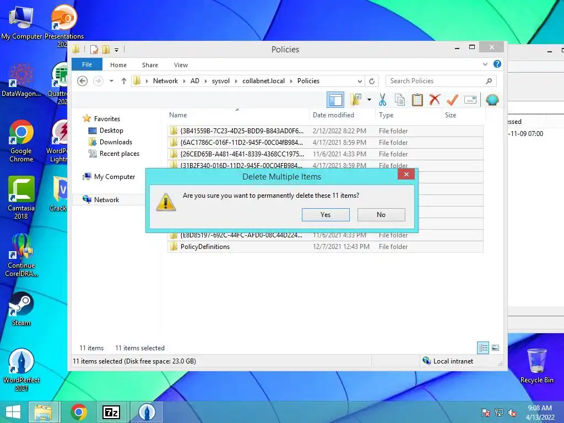The height and width of the screenshot is (423, 564).
Task: Switch to the View ribbon tab
Action: click(x=181, y=65)
